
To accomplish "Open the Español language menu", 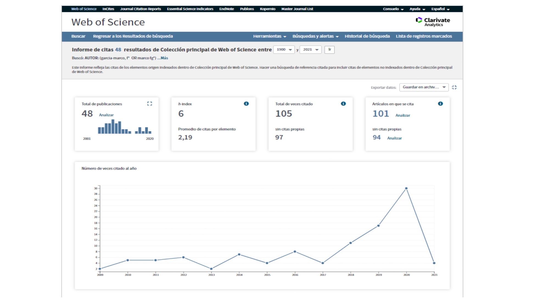I will tap(440, 9).
